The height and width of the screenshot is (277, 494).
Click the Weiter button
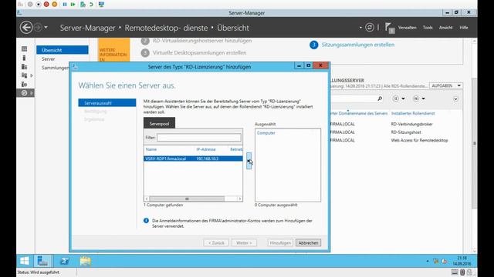[244, 243]
